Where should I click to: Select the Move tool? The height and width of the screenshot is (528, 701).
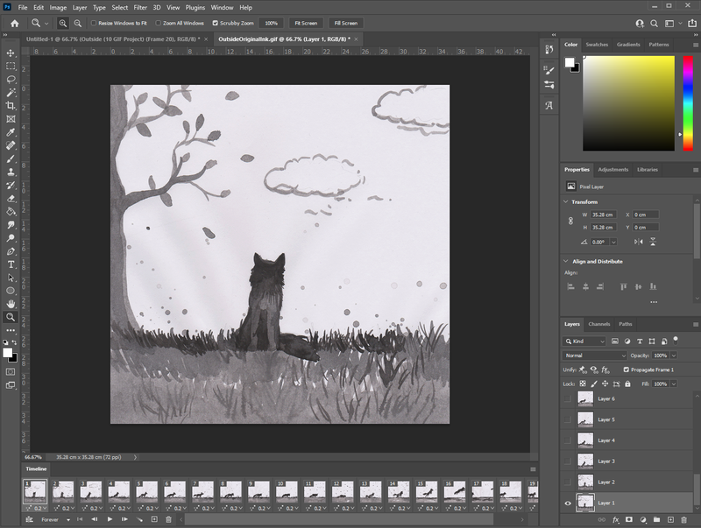pos(11,53)
